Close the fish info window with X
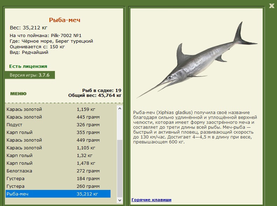 (x=271, y=6)
